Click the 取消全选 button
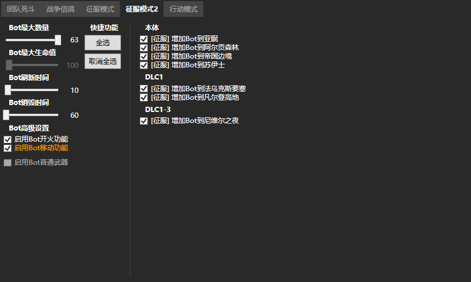 point(102,61)
